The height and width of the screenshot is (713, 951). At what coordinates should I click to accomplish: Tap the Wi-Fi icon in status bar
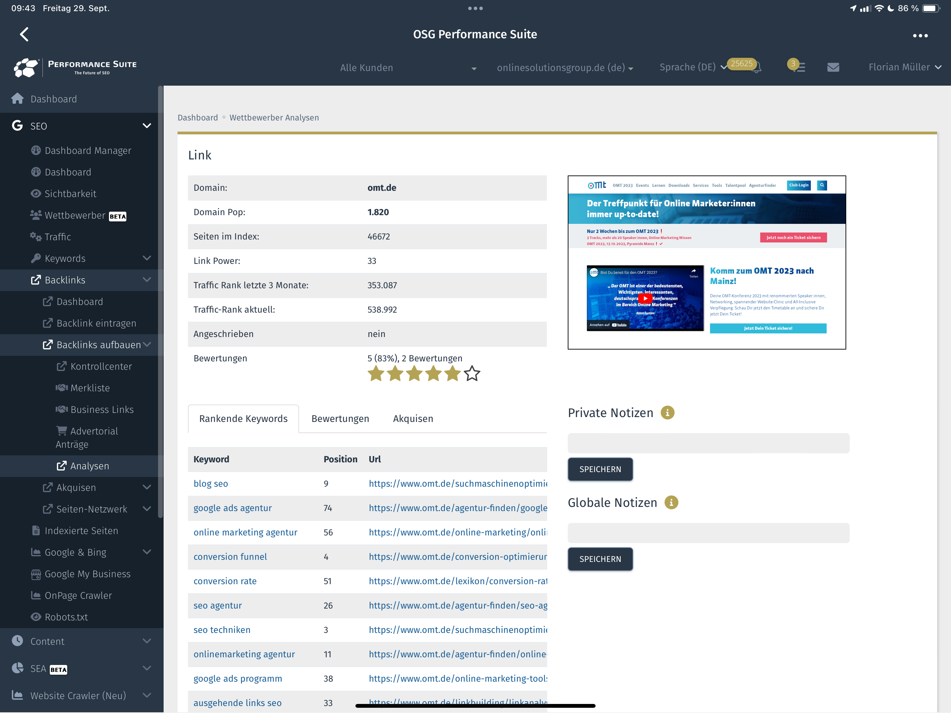pos(879,8)
